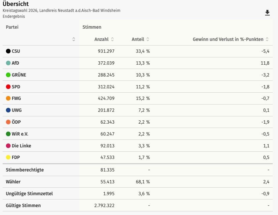The width and height of the screenshot is (278, 215).
Task: Click the black CSU color dot
Action: click(x=8, y=51)
